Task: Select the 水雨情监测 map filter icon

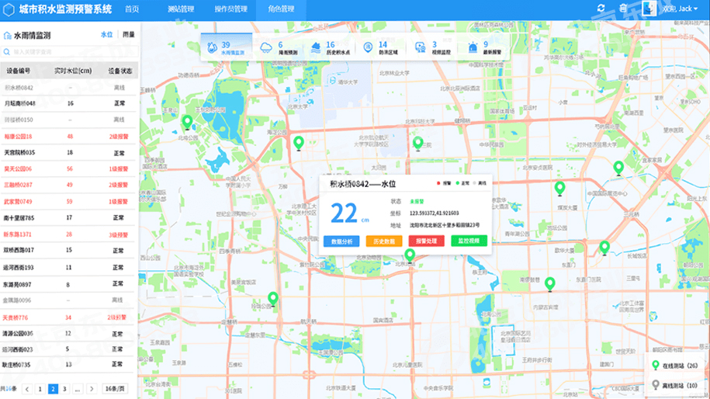Action: [x=212, y=47]
